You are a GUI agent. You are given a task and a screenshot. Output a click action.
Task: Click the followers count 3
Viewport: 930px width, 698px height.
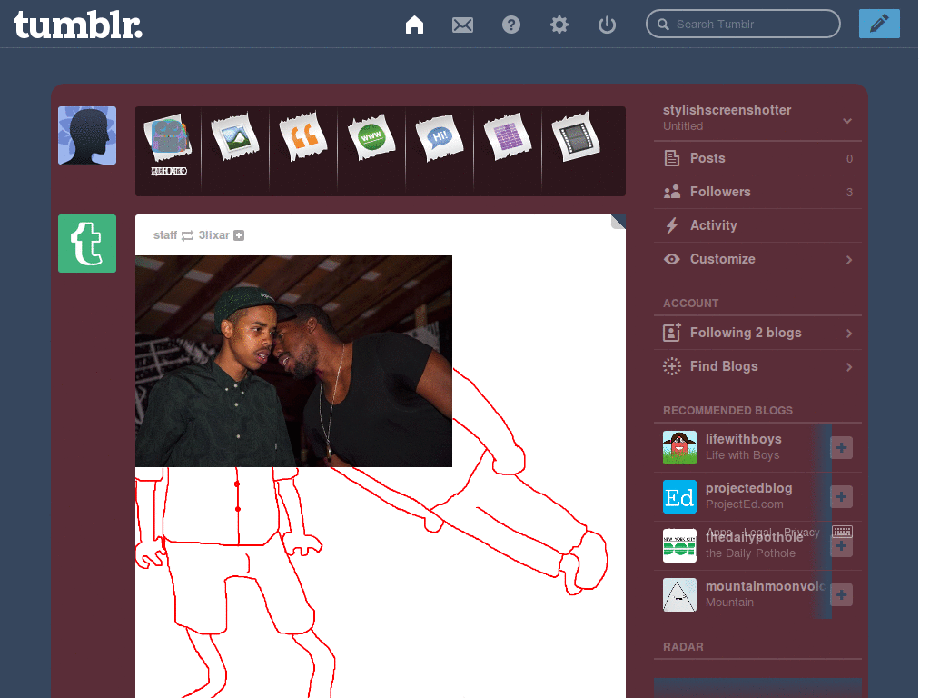point(849,193)
